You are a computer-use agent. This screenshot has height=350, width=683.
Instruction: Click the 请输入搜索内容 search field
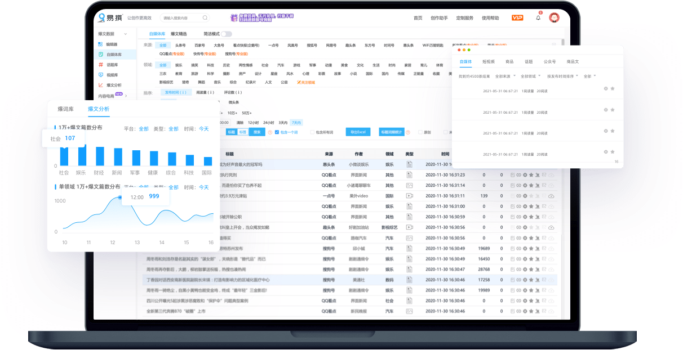180,18
